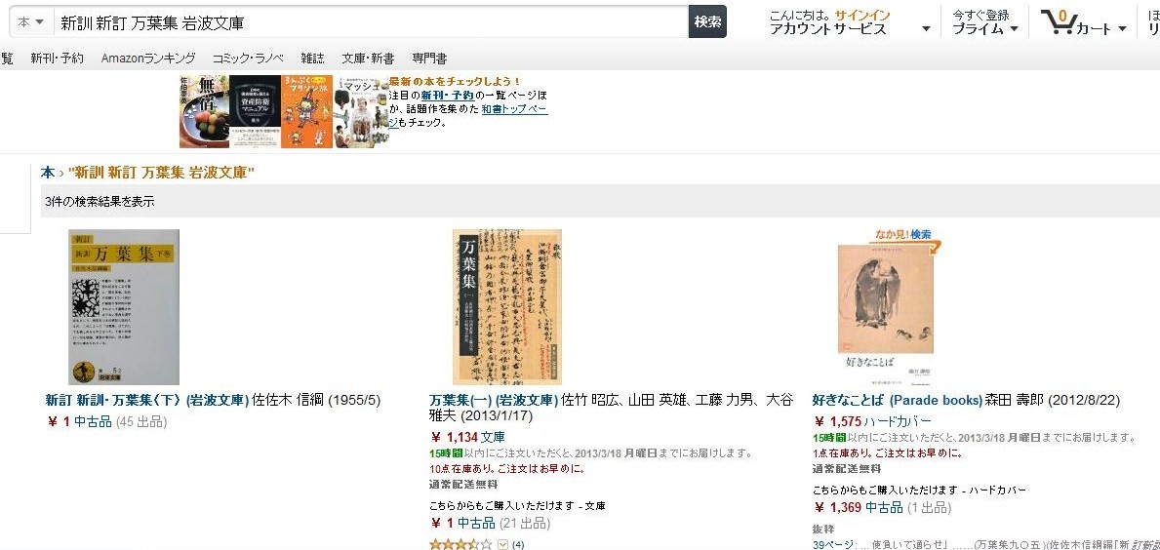Open the 新刊・予約 menu item
This screenshot has height=550, width=1160.
[57, 59]
